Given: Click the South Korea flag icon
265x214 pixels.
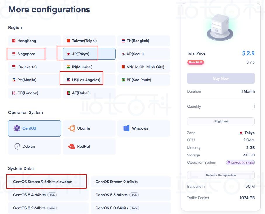Looking at the screenshot, I should 123,54.
